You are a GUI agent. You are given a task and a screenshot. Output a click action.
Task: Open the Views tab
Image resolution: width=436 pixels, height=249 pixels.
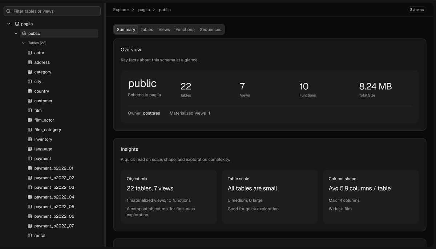click(164, 29)
